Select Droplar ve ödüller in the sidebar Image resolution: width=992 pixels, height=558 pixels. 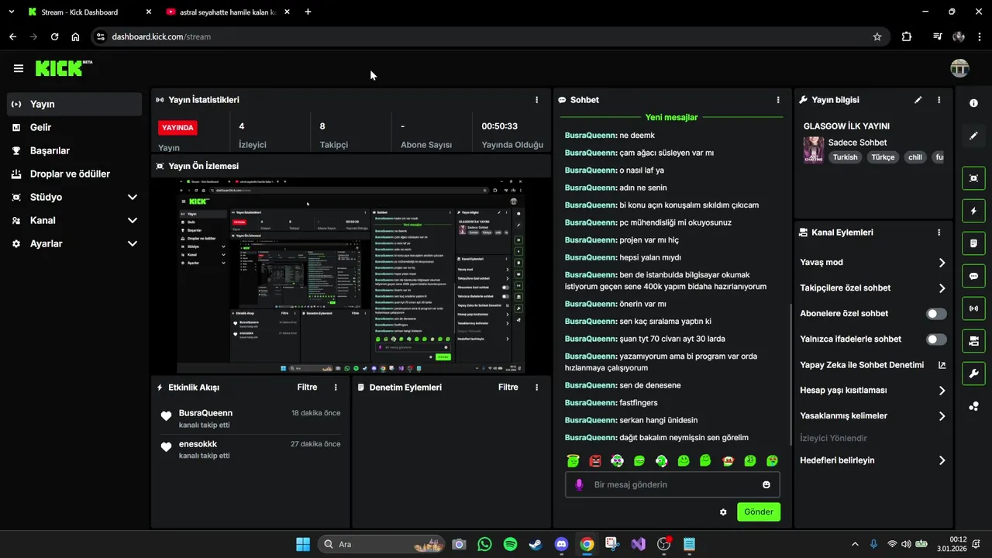click(74, 174)
